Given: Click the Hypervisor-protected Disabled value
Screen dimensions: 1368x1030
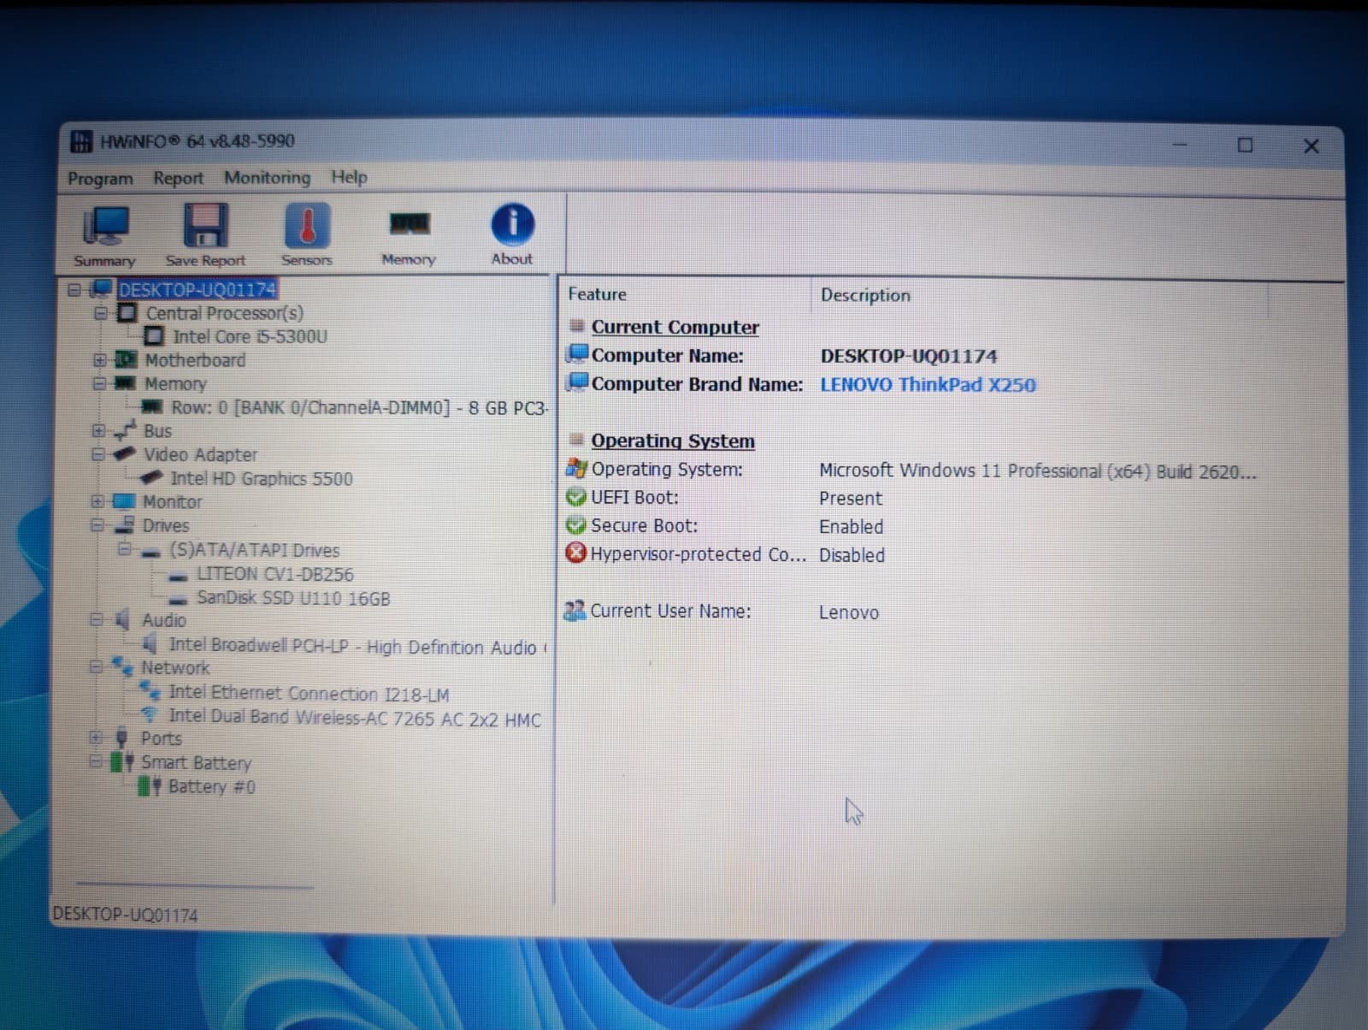Looking at the screenshot, I should click(852, 555).
